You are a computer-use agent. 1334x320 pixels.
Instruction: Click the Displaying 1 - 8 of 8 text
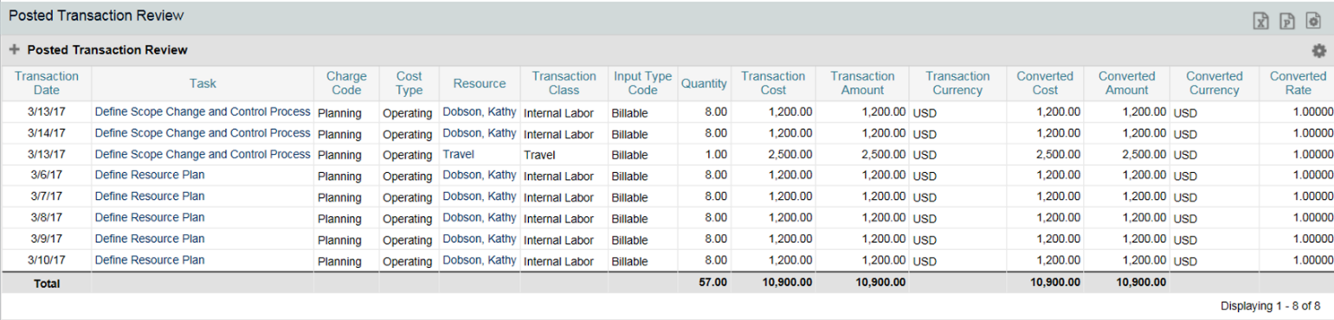point(1270,306)
